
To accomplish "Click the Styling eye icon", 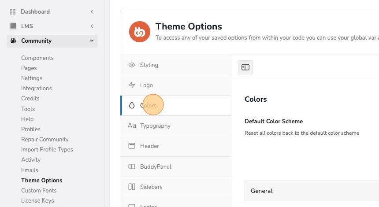I will (x=131, y=65).
